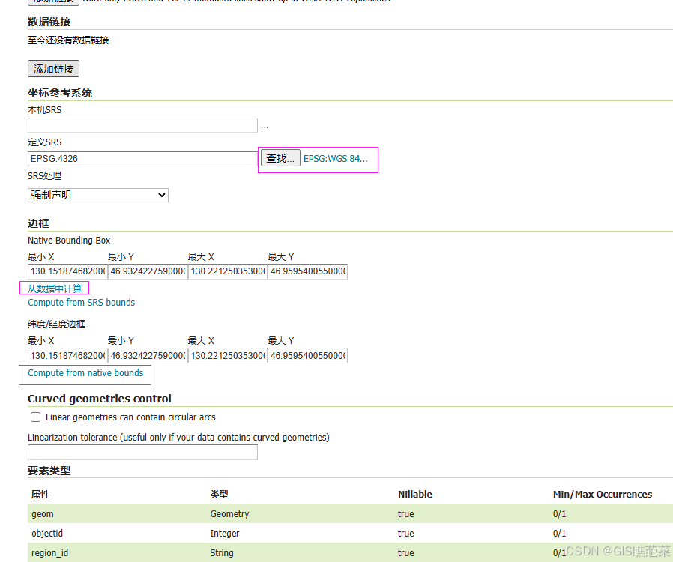Click Compute from native bounds link
This screenshot has width=673, height=562.
[86, 373]
